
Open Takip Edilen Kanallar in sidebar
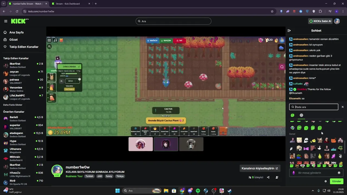click(x=24, y=47)
